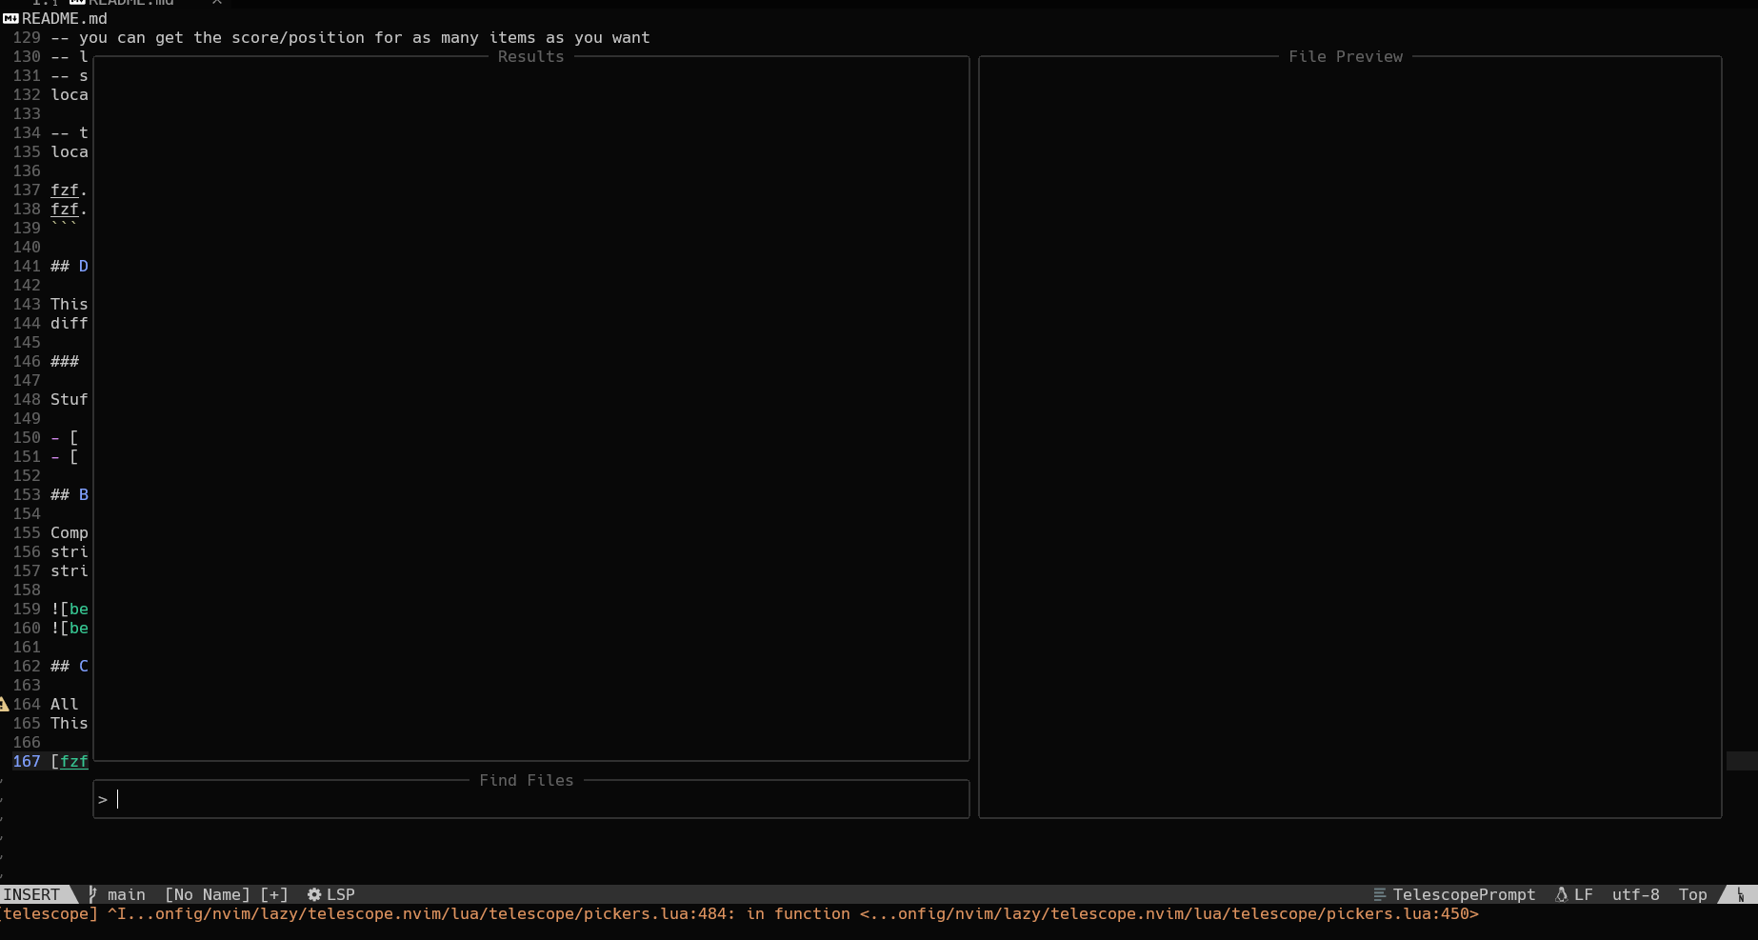
Task: Click the modified indicator [+] in the statusline
Action: (274, 894)
